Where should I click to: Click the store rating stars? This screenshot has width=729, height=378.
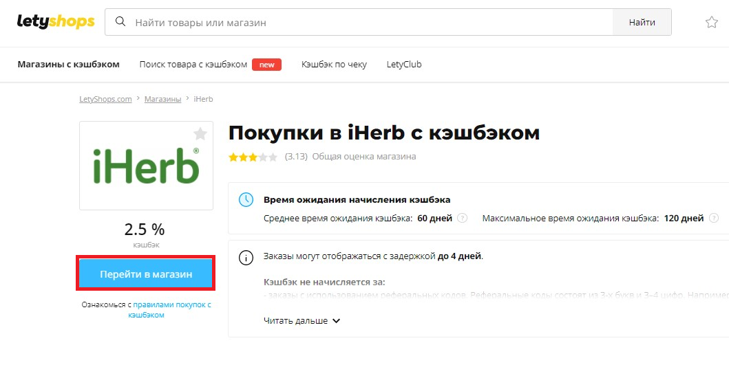[x=253, y=157]
